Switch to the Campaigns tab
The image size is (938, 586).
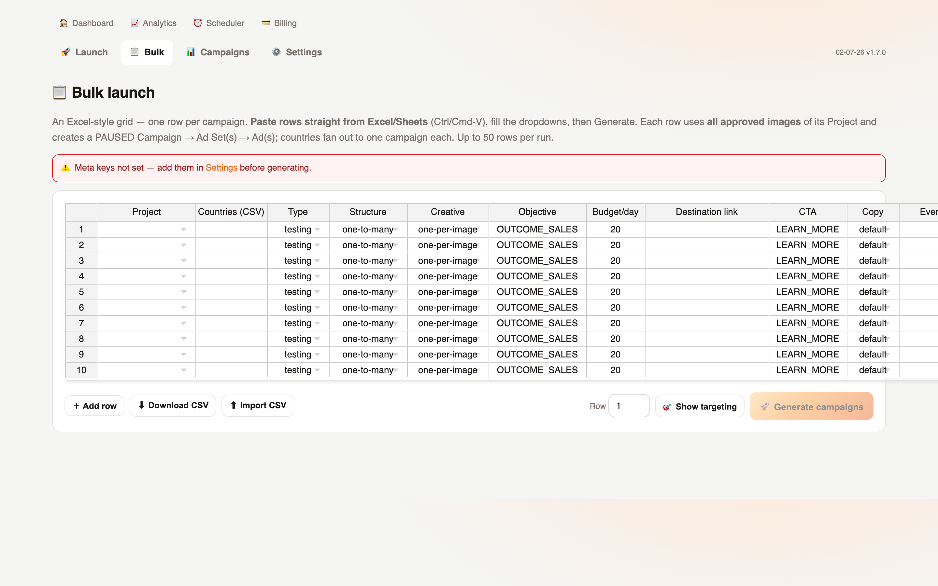[x=218, y=52]
